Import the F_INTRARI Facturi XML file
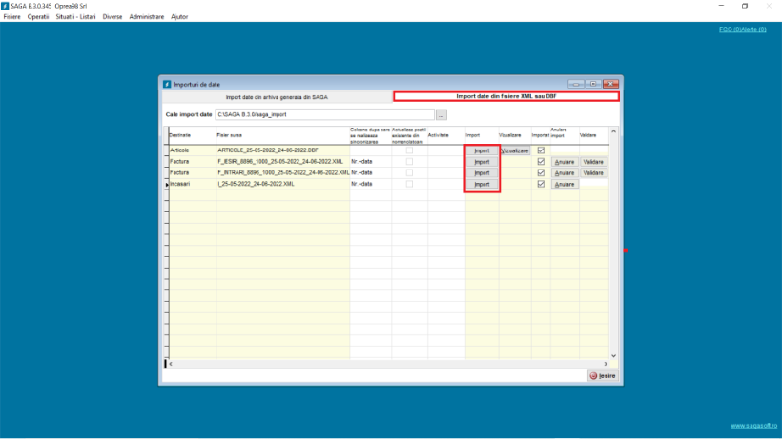This screenshot has height=439, width=782. [x=482, y=172]
